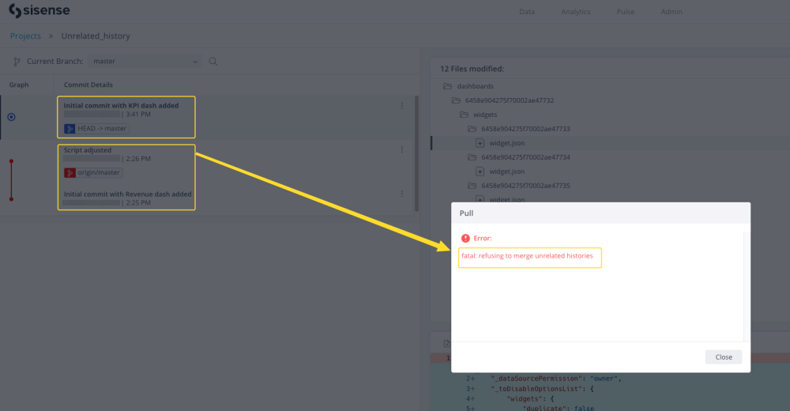Go to the Projects breadcrumb link

tap(25, 36)
